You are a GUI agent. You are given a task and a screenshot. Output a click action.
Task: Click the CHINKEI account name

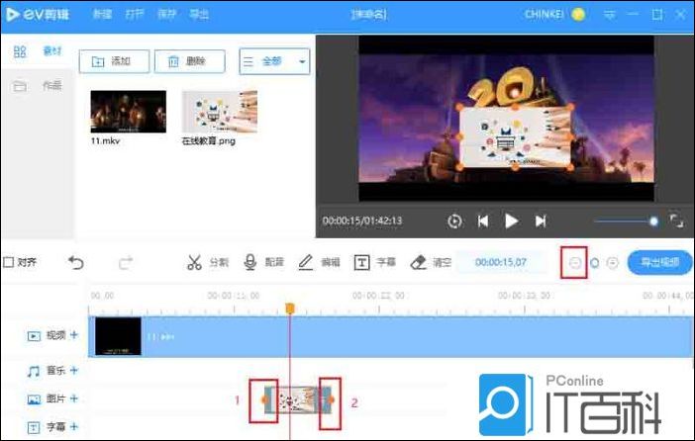544,15
